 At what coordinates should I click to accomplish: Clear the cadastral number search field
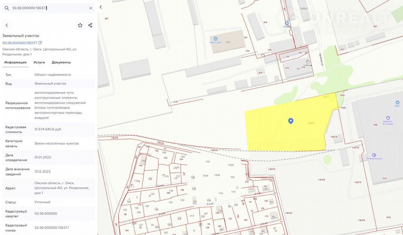tap(91, 8)
